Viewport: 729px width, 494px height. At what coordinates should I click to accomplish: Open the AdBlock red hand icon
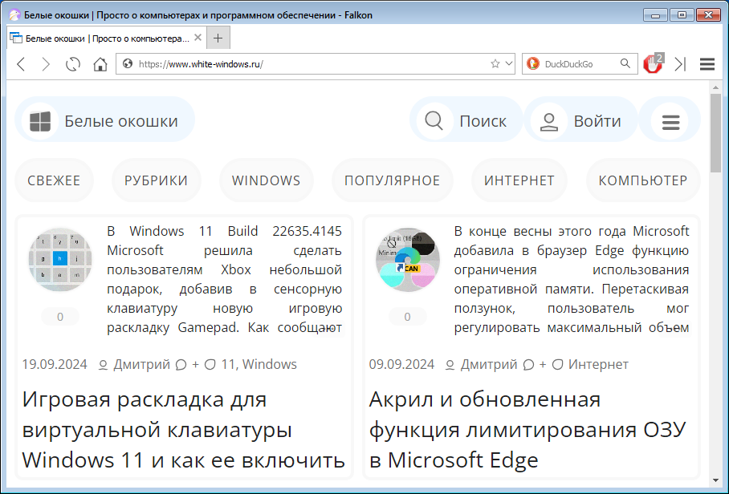(653, 63)
